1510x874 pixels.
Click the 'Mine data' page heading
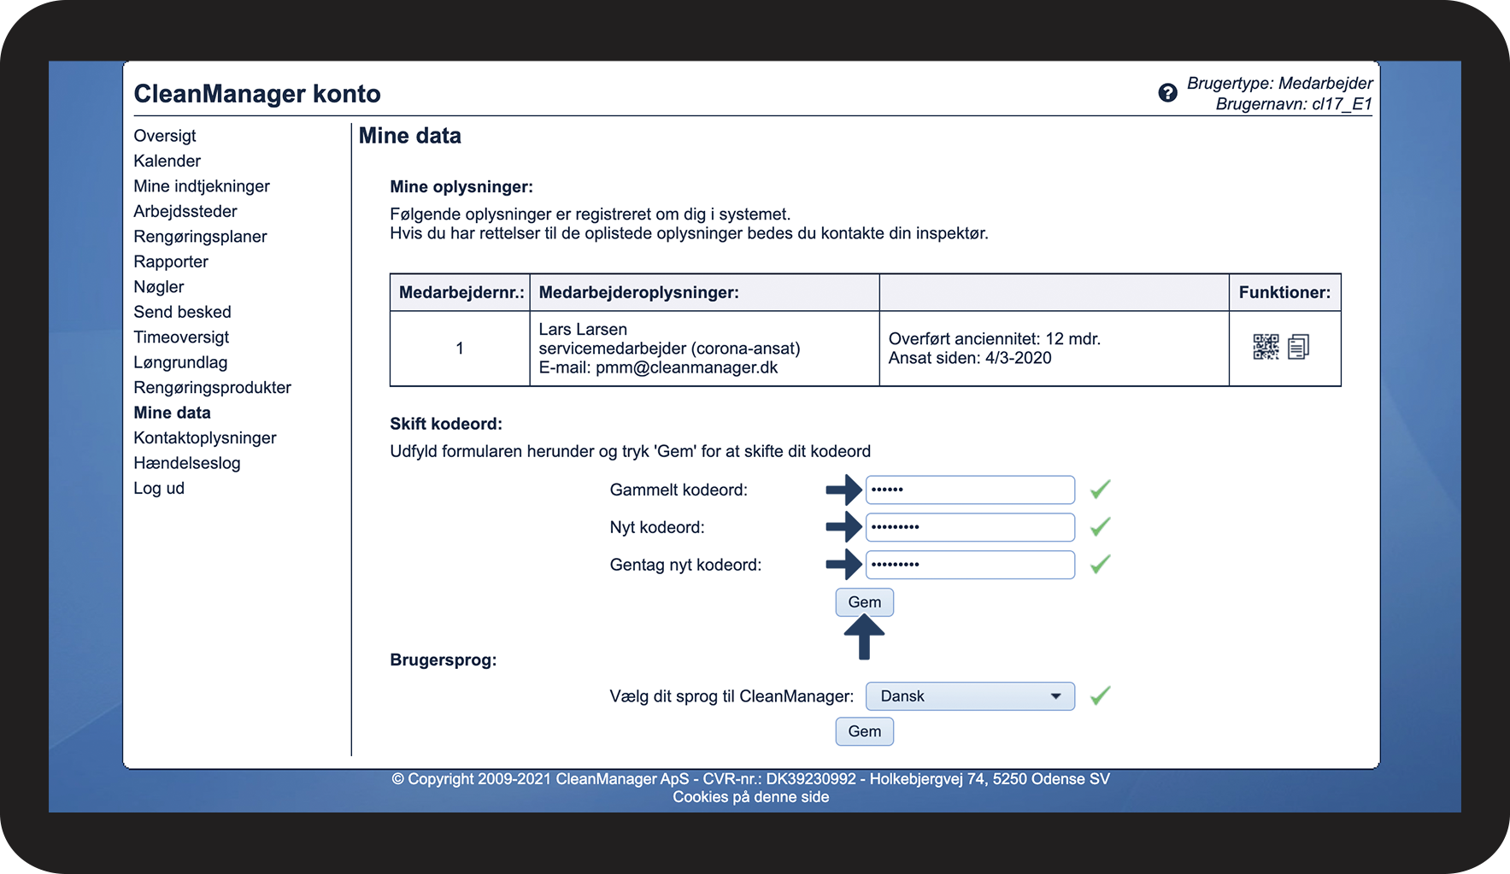[x=410, y=136]
